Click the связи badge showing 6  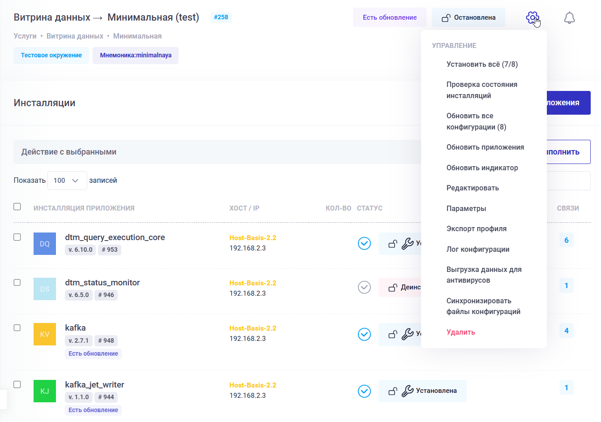[x=567, y=240]
